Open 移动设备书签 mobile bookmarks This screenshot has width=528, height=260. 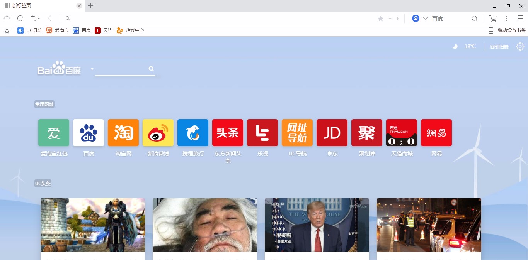507,30
